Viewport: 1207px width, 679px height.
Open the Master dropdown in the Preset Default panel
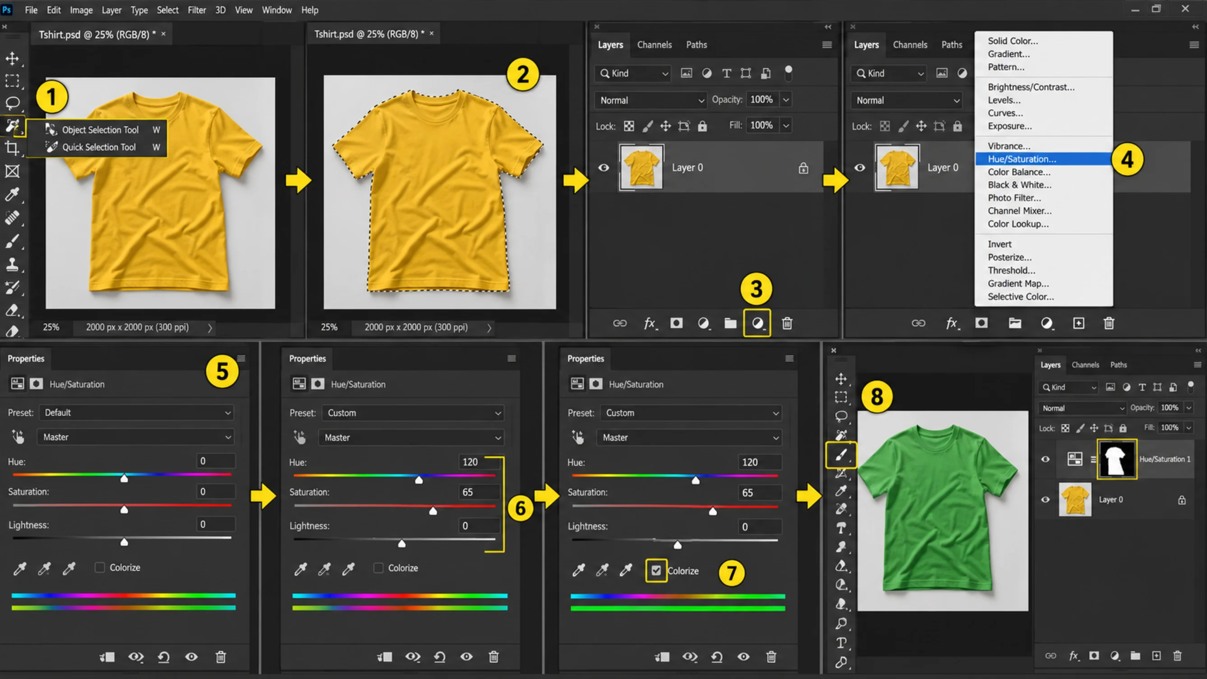(136, 437)
